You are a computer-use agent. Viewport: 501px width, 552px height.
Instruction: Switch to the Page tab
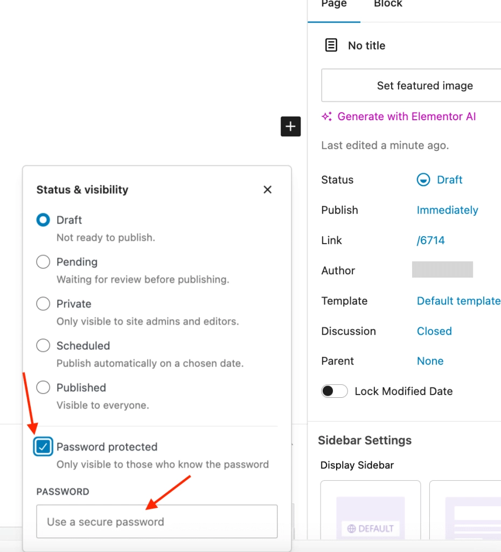334,4
